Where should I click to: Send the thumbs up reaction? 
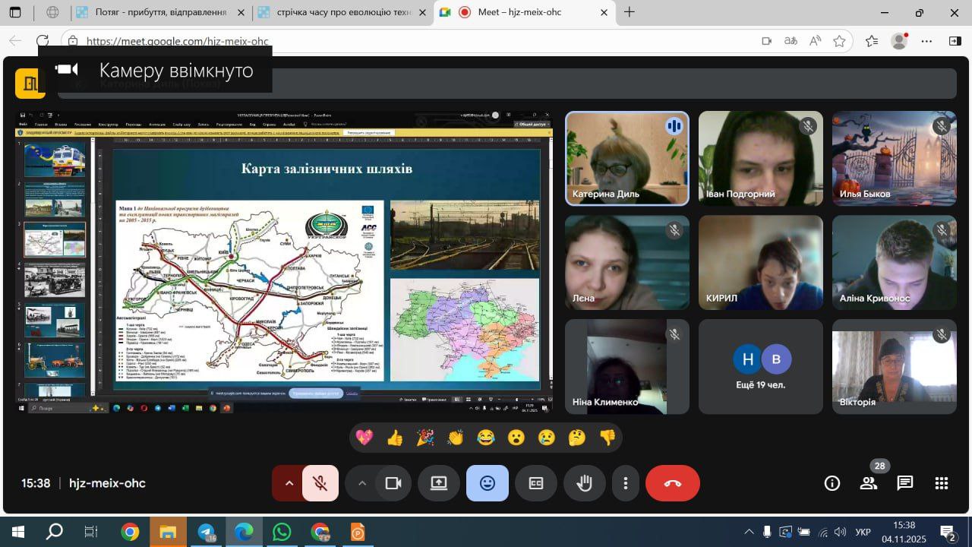395,438
